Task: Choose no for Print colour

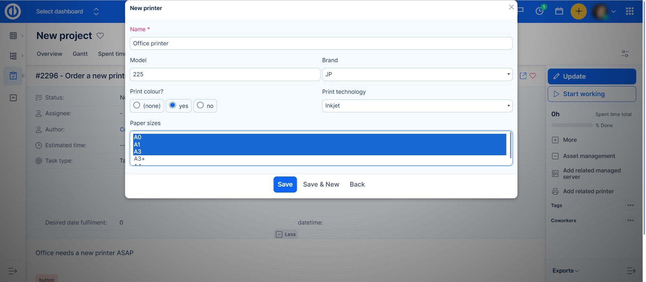Action: pos(200,106)
